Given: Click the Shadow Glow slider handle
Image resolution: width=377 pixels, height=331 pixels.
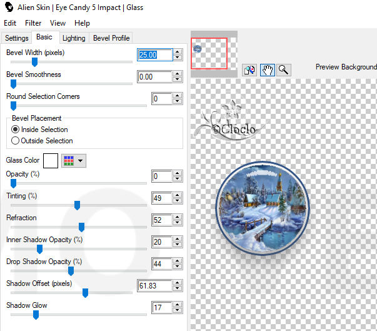Looking at the screenshot, I should (x=36, y=315).
